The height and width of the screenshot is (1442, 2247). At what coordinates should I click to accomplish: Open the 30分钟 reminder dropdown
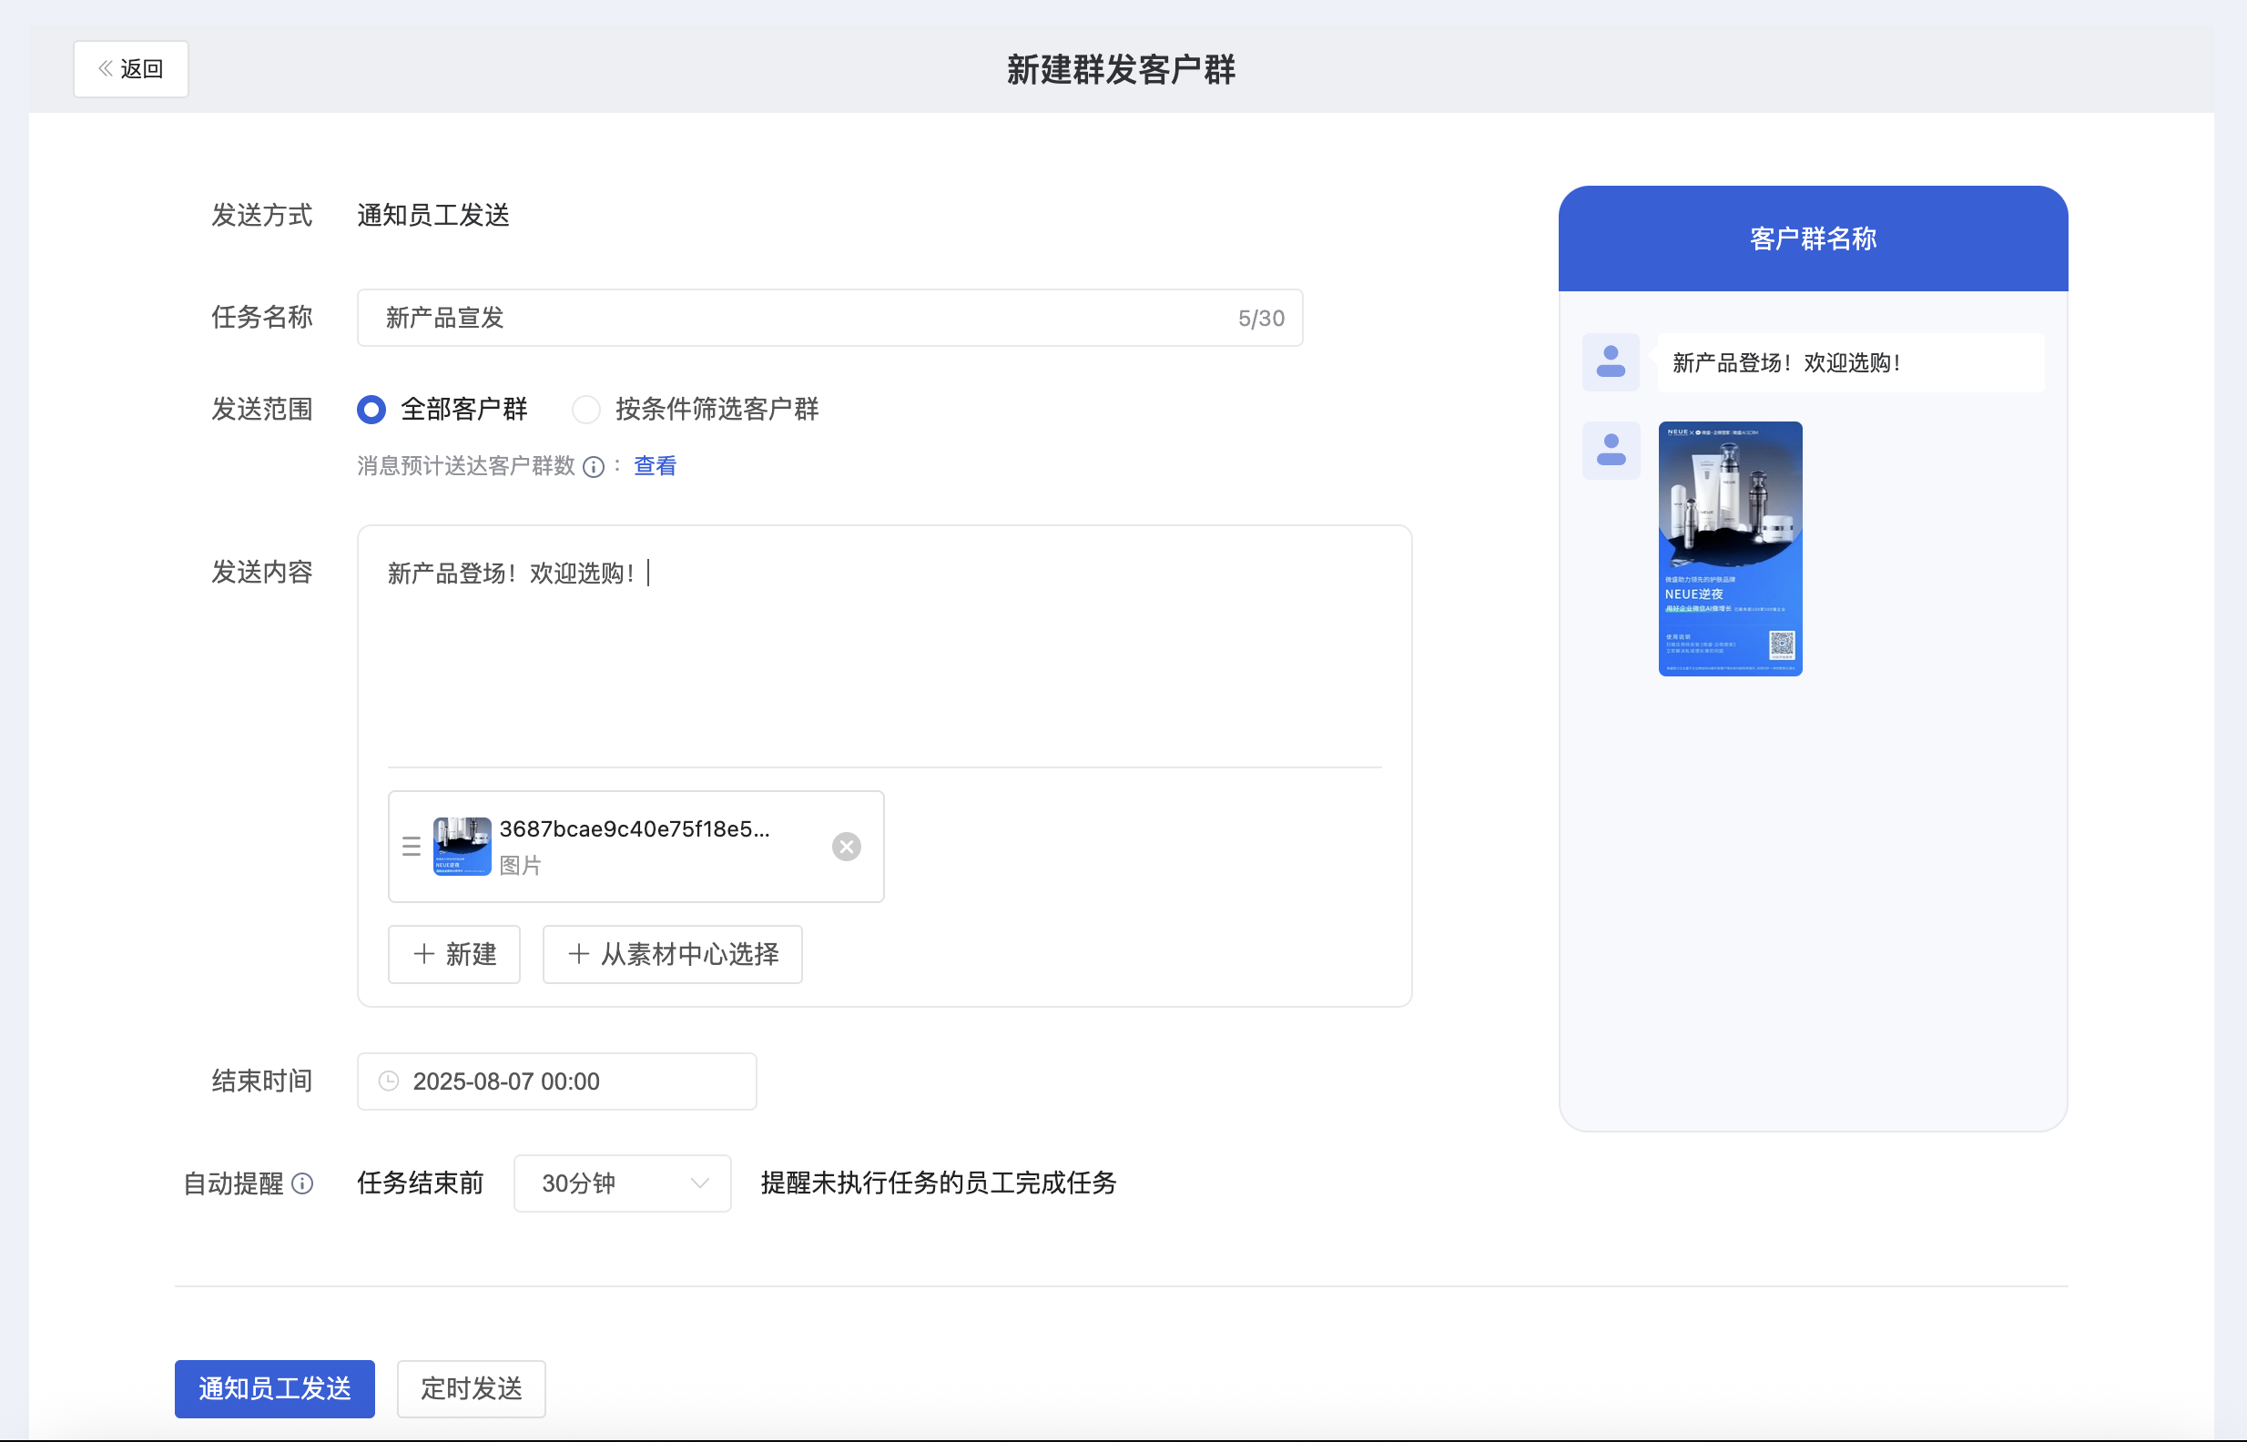click(623, 1183)
